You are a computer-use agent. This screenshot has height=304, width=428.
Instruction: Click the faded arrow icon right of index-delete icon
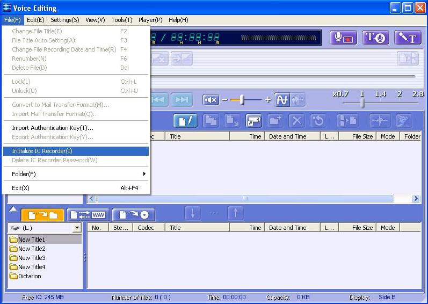tap(182, 58)
